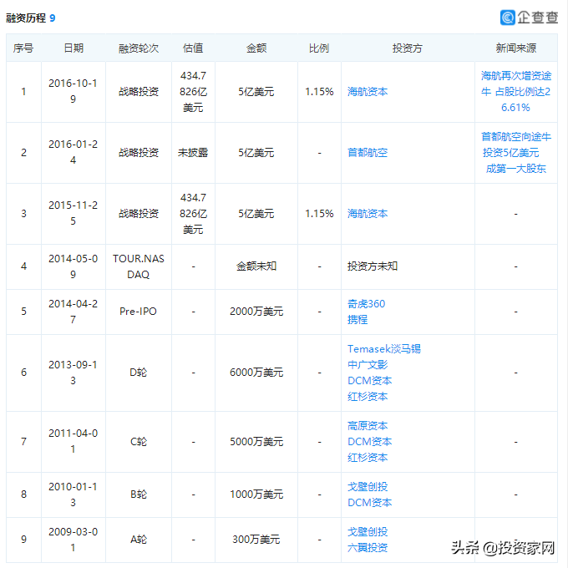Click 434.7826亿美元 valuation in row 1
This screenshot has height=568, width=568.
(193, 92)
